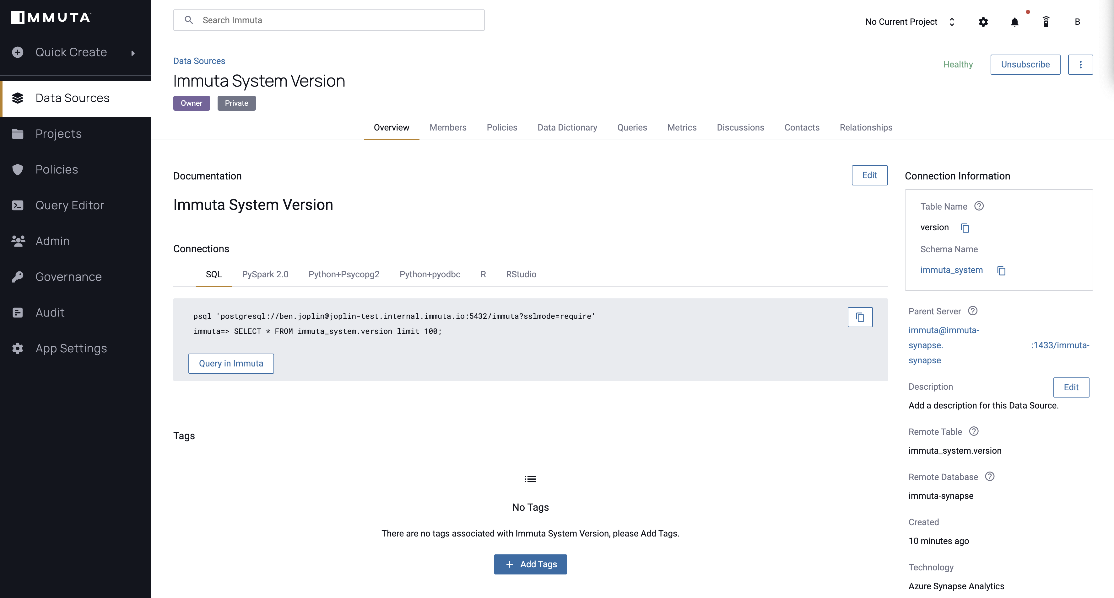Open the top bar settings gear
1114x598 pixels.
tap(983, 22)
